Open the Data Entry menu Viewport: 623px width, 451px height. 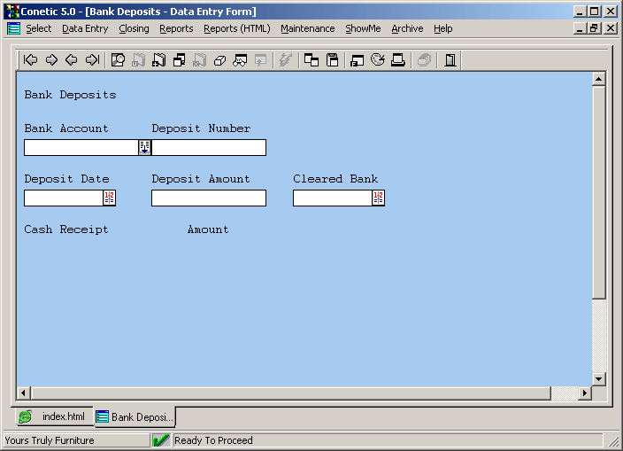tap(85, 28)
